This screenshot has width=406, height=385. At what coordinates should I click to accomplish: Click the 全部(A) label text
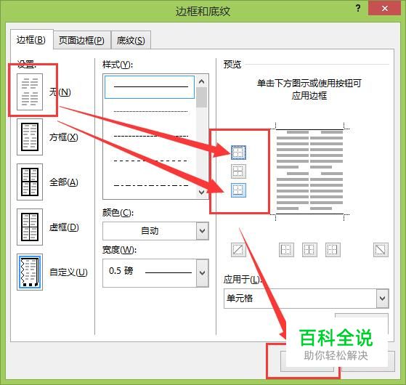(63, 182)
